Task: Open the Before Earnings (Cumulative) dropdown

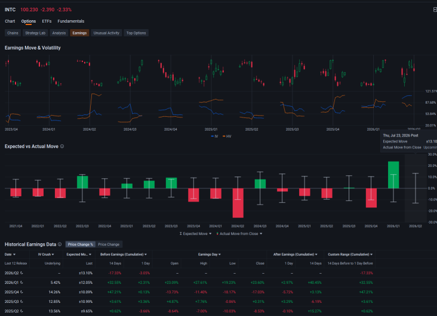Action: coord(124,255)
